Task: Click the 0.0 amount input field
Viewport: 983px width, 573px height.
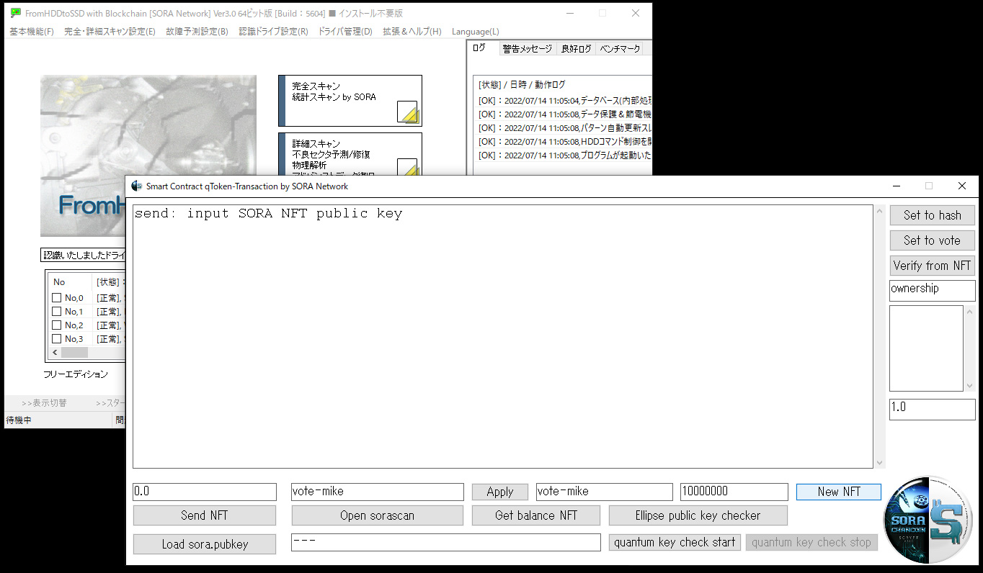Action: pos(205,492)
